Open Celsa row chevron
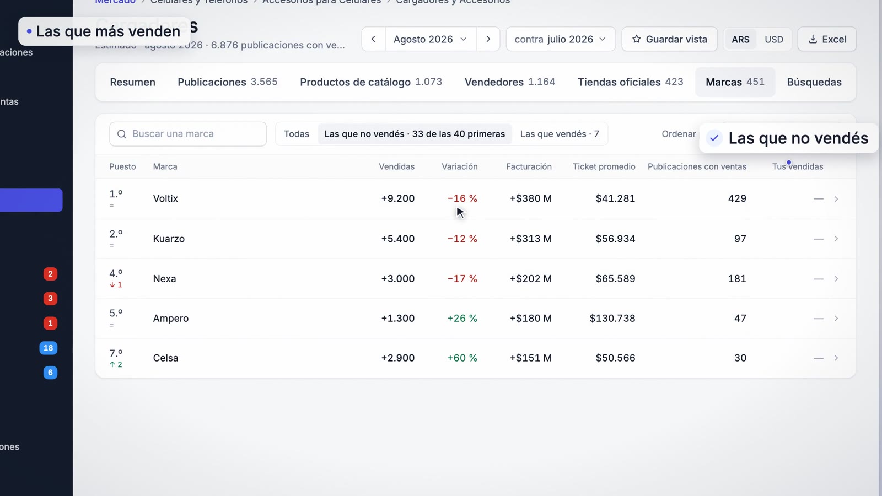882x496 pixels. pos(836,358)
